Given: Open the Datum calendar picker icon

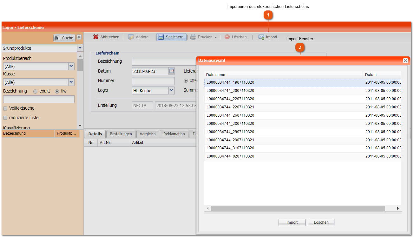Looking at the screenshot, I should tap(172, 71).
